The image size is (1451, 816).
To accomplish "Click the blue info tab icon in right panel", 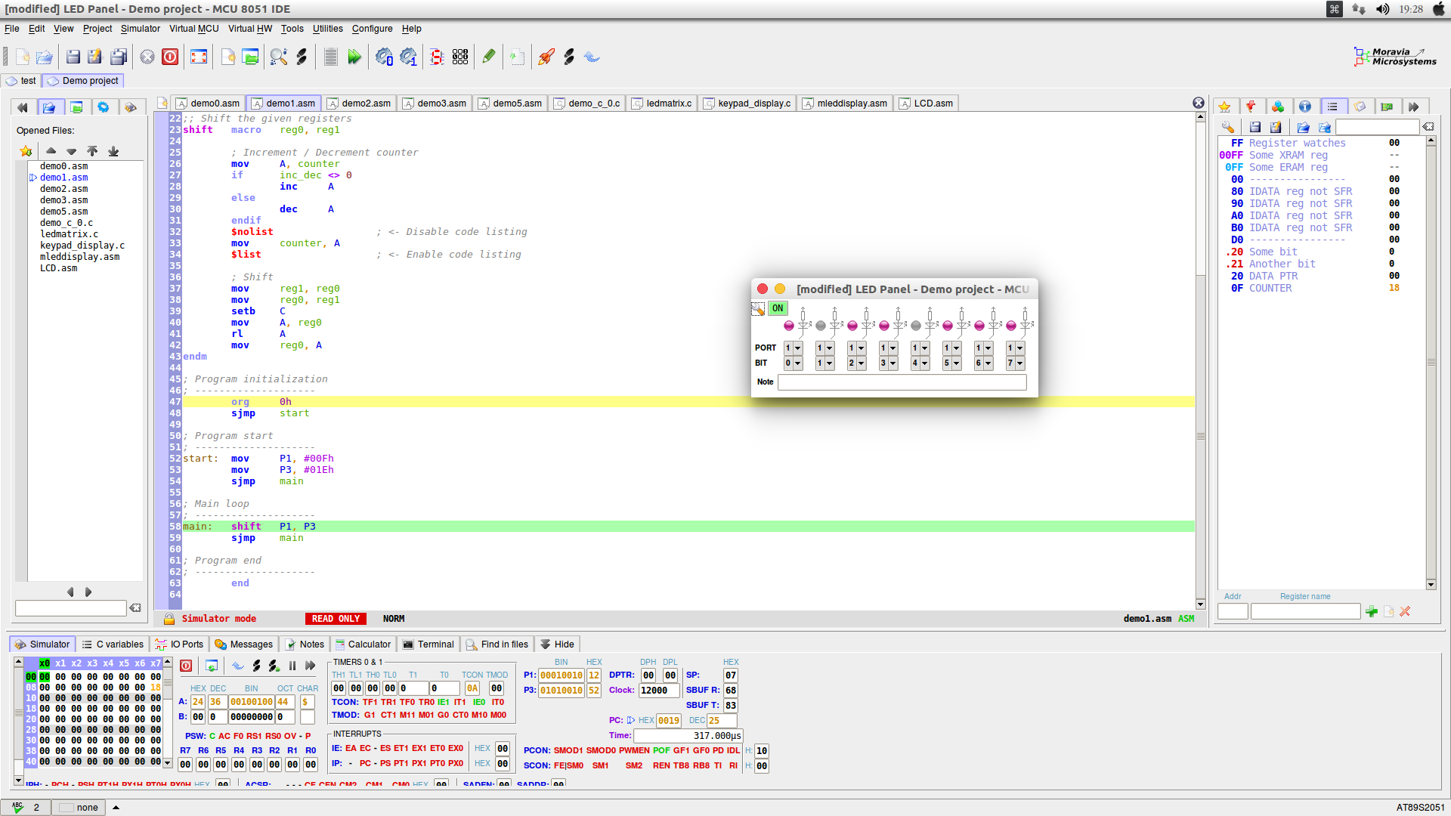I will 1305,107.
